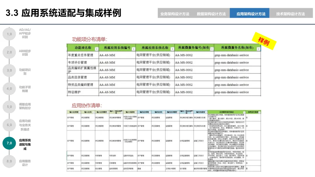315x177 pixels.
Task: Click the 5.0 step circle
Action: pyautogui.click(x=9, y=107)
